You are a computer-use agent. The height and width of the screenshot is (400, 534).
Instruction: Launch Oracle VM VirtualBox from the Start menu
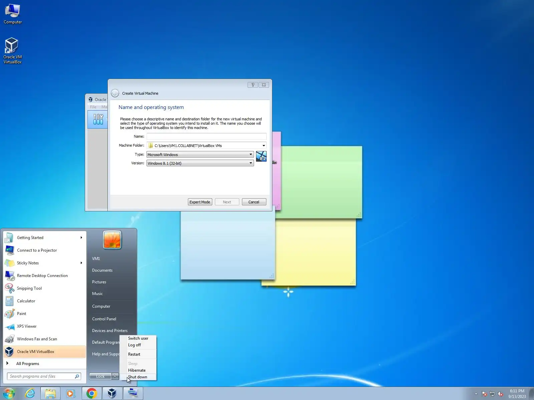pos(45,352)
